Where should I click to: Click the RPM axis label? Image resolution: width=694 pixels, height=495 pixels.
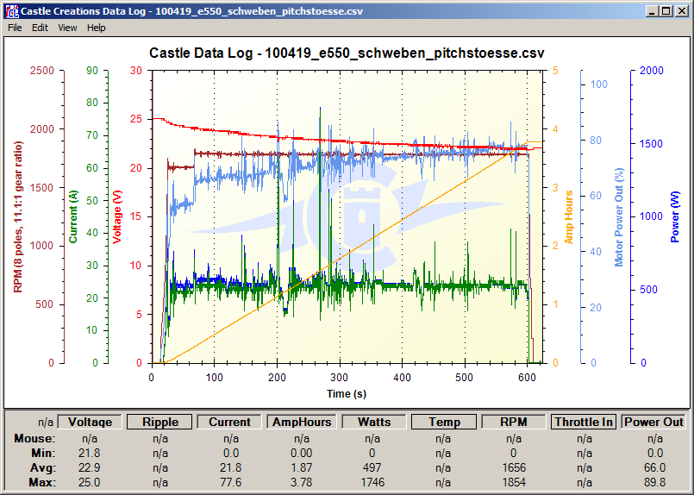coord(18,216)
